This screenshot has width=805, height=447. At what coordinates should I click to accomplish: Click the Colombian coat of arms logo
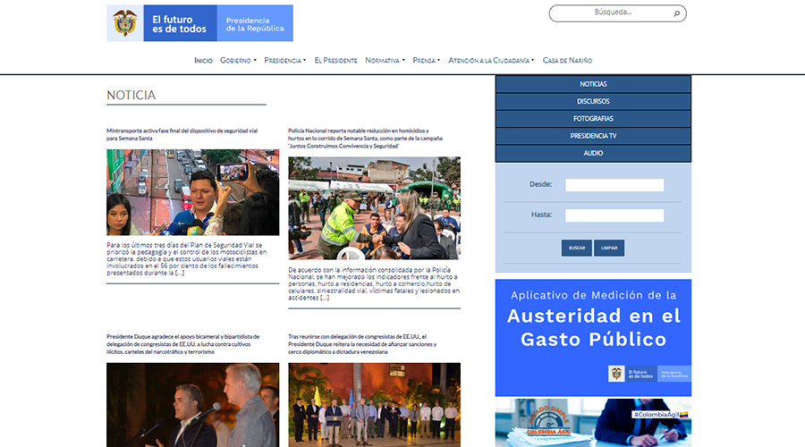(x=124, y=23)
